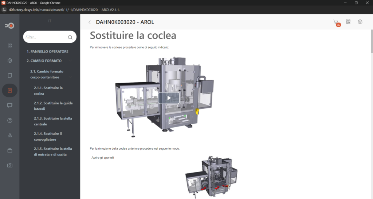Open the archive box icon in sidebar
This screenshot has height=199, width=373.
(10, 150)
